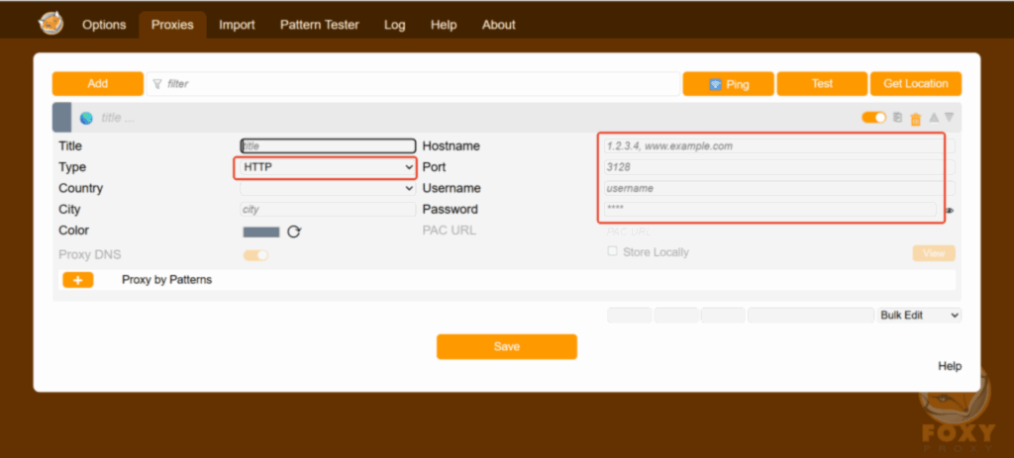Duplicate the proxy with the copy icon
This screenshot has width=1014, height=458.
tap(897, 118)
